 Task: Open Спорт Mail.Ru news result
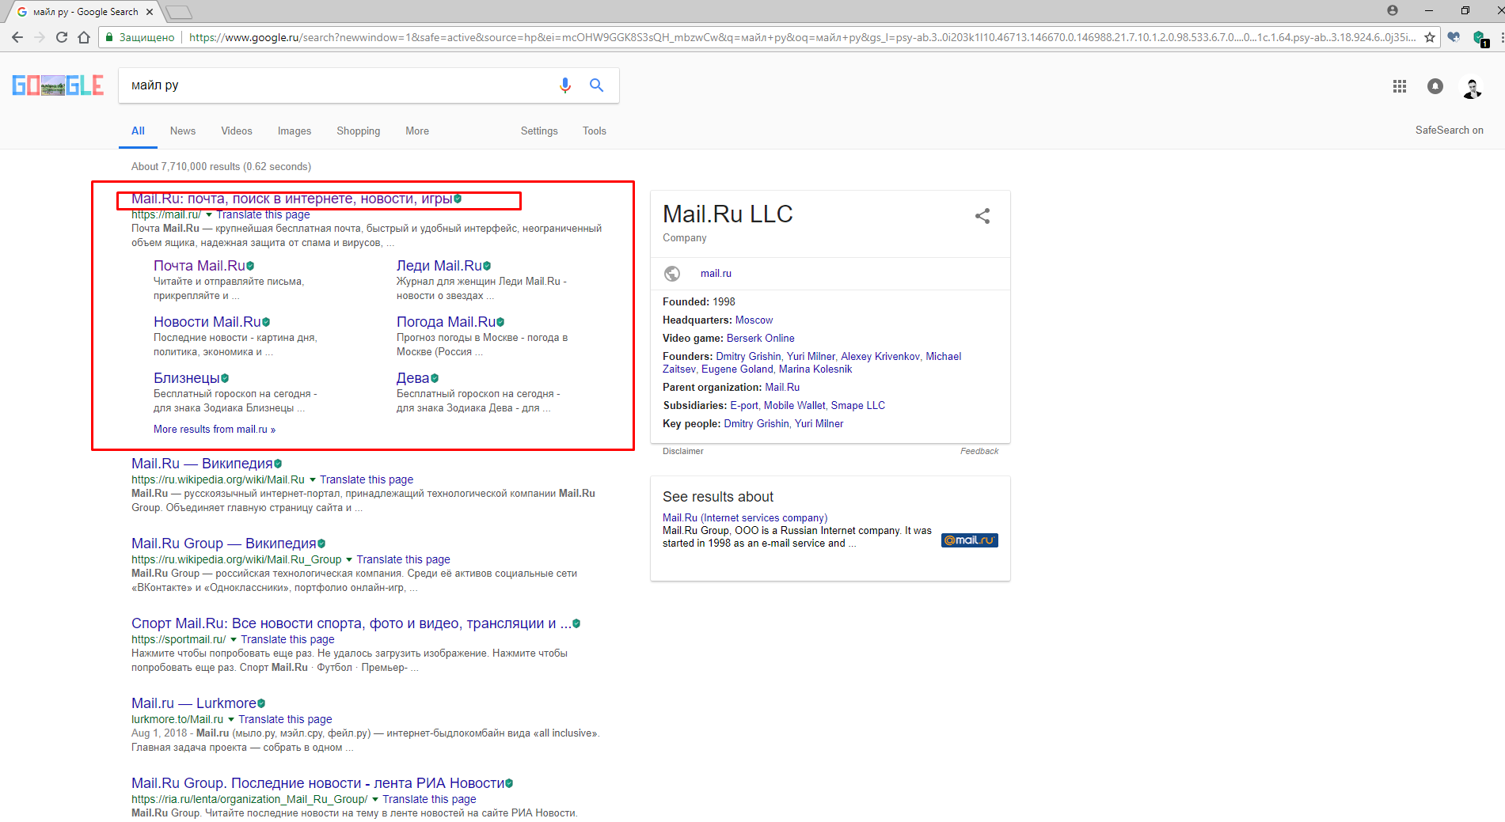click(352, 623)
